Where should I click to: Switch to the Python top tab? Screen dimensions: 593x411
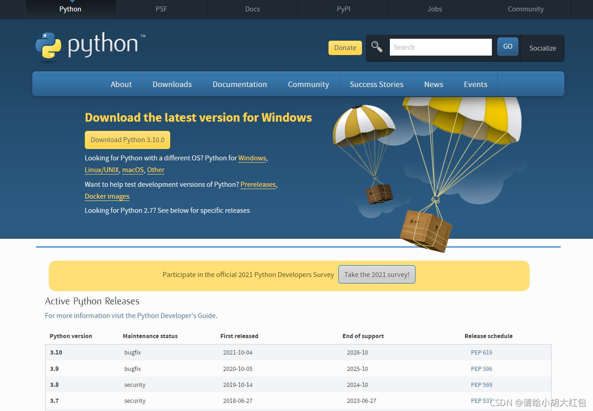[70, 9]
